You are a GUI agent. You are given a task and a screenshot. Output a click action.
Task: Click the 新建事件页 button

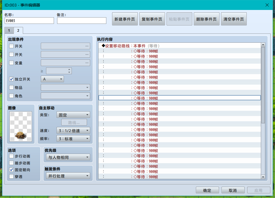pos(125,19)
